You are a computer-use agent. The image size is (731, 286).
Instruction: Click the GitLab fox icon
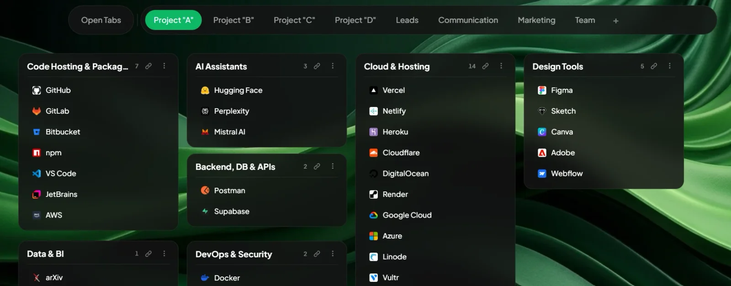coord(37,111)
